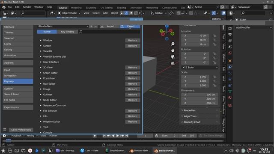Viewport: 274px width, 154px height.
Task: Click the current frame number field
Action: click(145, 136)
